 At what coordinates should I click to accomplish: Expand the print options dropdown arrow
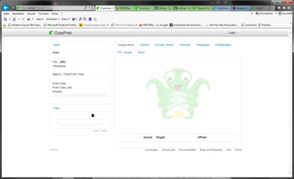point(33,19)
